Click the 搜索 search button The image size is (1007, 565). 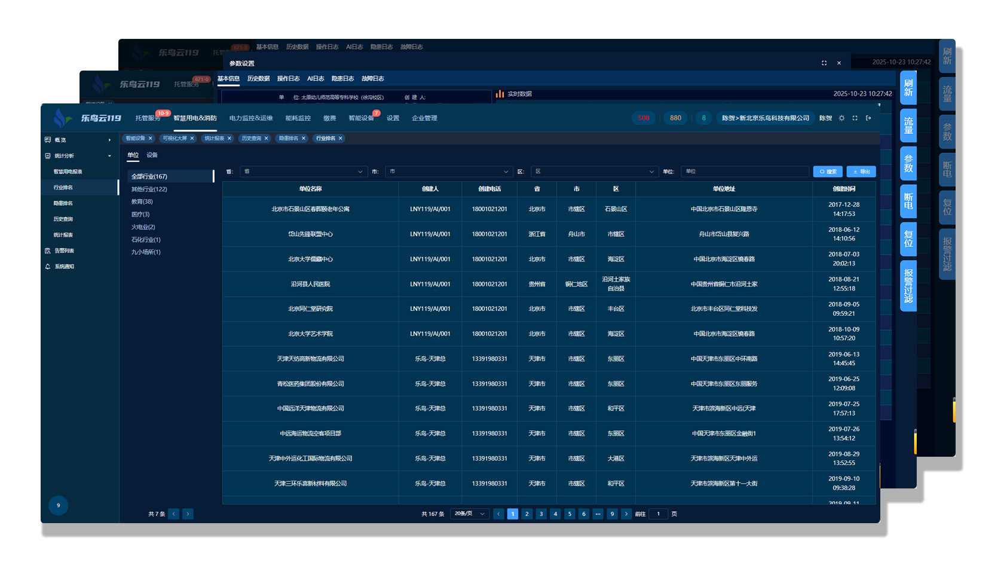pyautogui.click(x=828, y=172)
